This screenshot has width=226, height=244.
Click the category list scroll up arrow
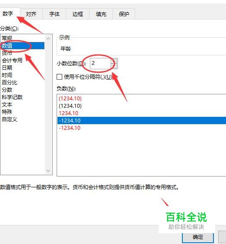[x=48, y=39]
